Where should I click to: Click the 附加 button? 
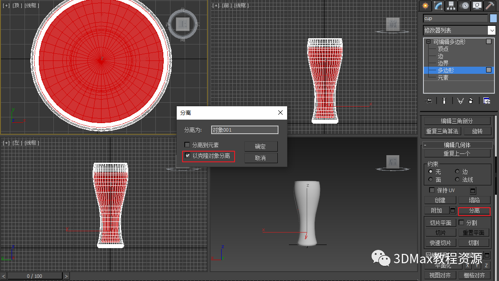pos(436,210)
